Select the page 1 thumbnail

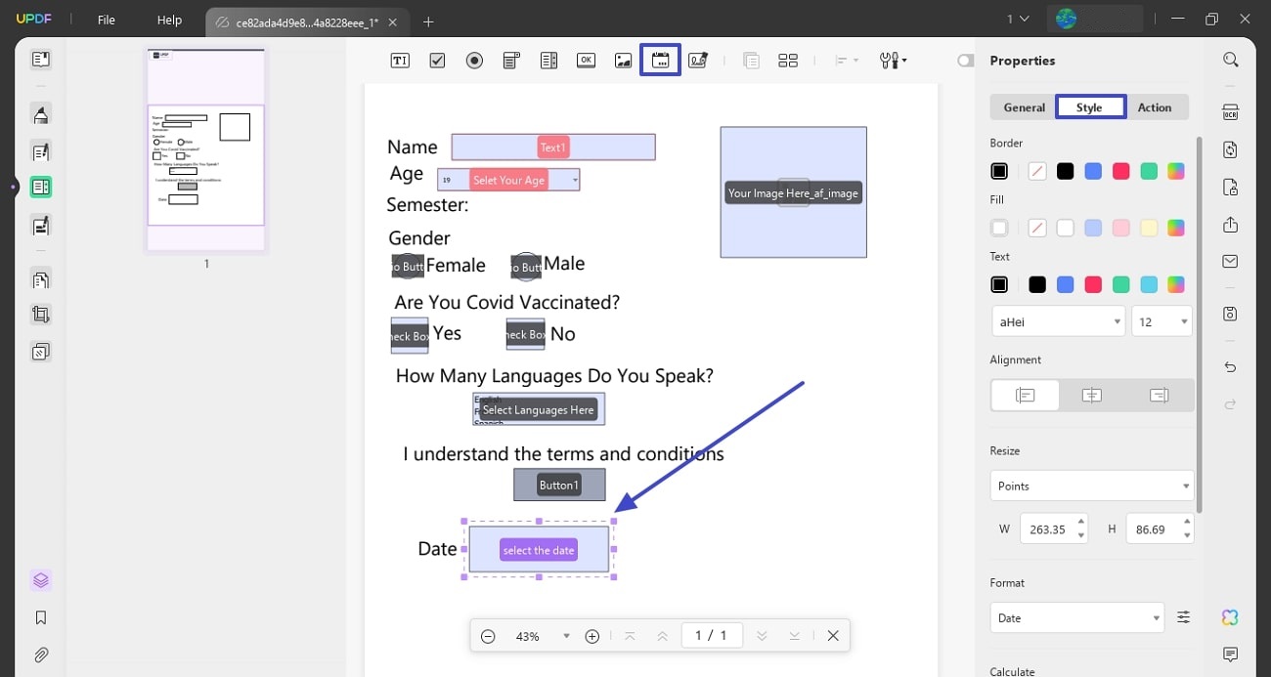point(205,166)
